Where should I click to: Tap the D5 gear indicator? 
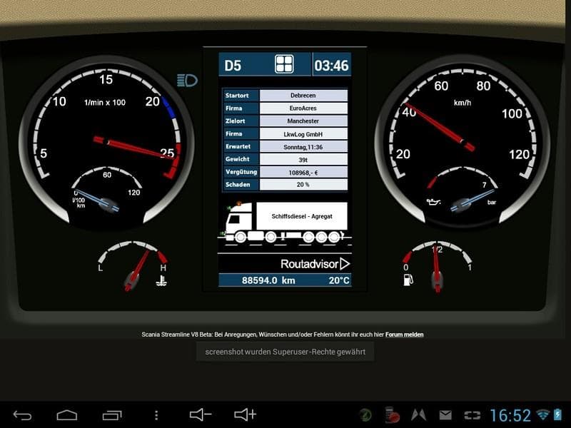233,66
